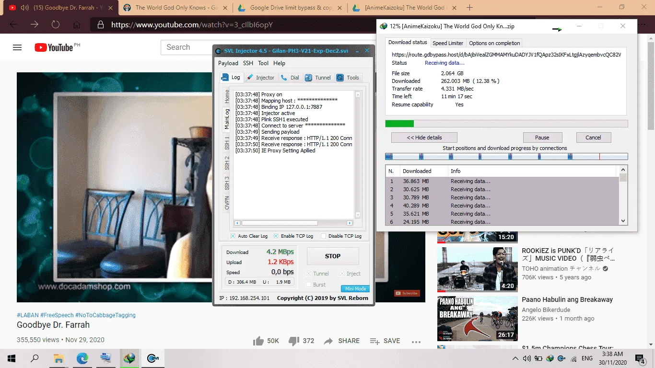Open the SSH menu in SVL Injector
Viewport: 655px width, 368px height.
(248, 63)
